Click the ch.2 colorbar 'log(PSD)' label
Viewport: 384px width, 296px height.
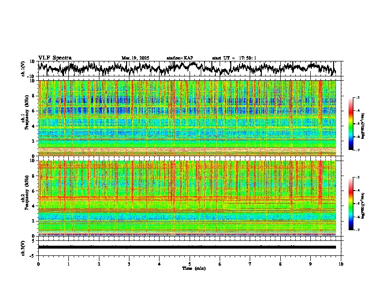click(x=363, y=206)
